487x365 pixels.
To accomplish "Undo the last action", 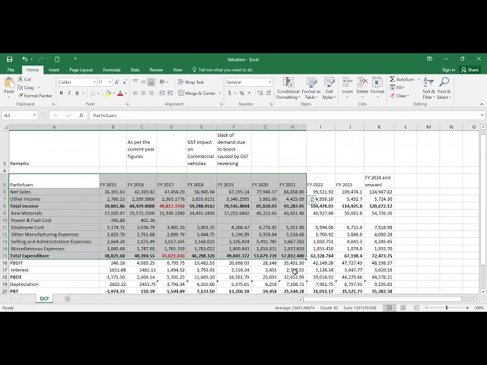I will (25, 59).
